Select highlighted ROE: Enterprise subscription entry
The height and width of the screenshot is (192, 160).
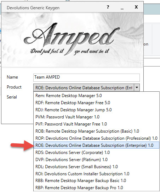(96, 145)
